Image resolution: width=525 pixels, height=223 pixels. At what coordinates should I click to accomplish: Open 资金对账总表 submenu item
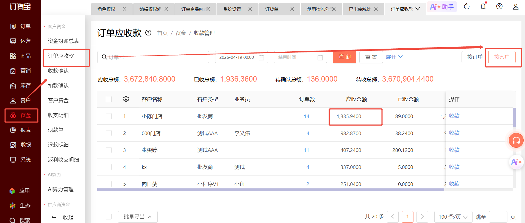point(63,41)
